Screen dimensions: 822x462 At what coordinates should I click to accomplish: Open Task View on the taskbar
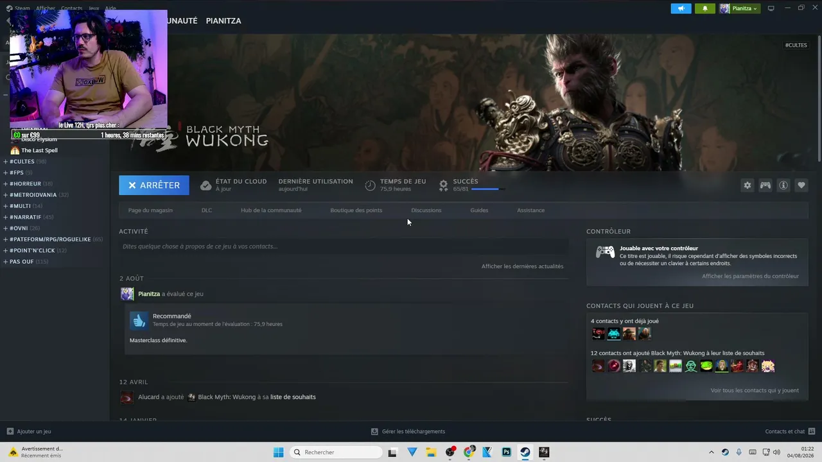[x=393, y=452]
